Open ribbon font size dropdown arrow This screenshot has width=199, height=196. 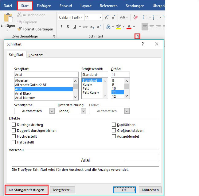[100, 17]
